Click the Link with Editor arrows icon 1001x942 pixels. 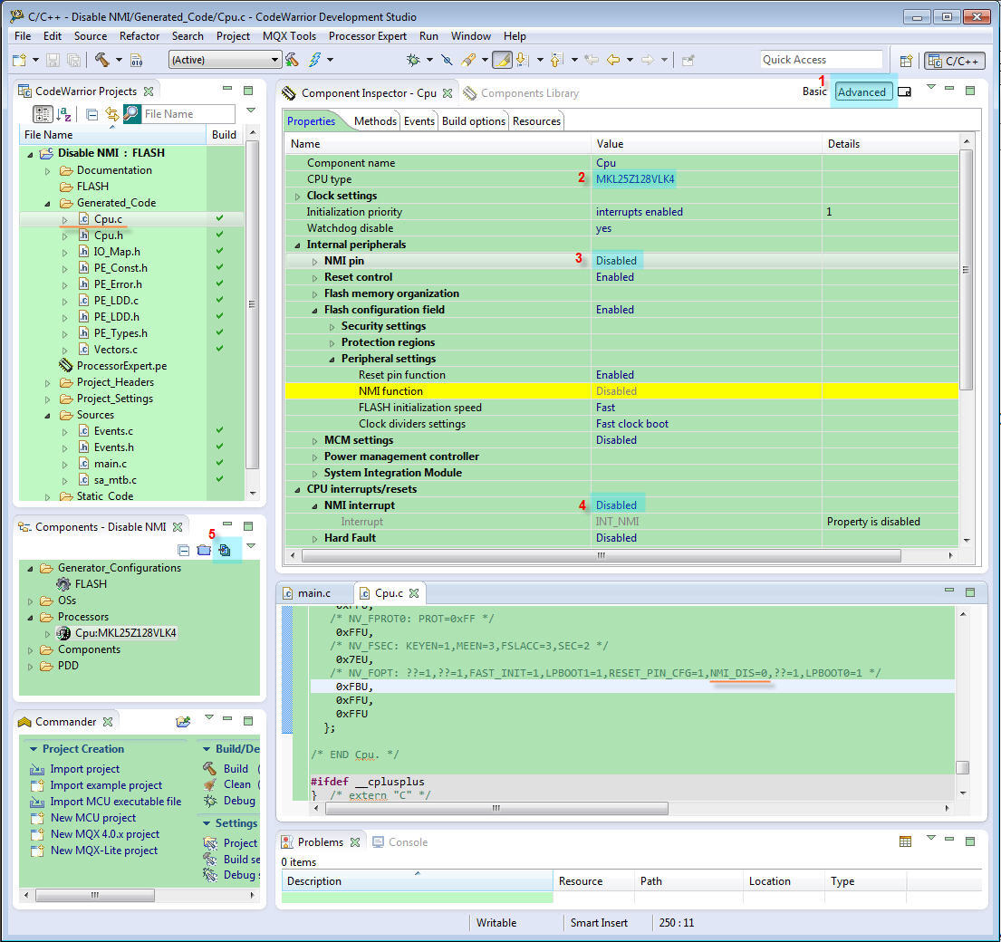coord(112,113)
